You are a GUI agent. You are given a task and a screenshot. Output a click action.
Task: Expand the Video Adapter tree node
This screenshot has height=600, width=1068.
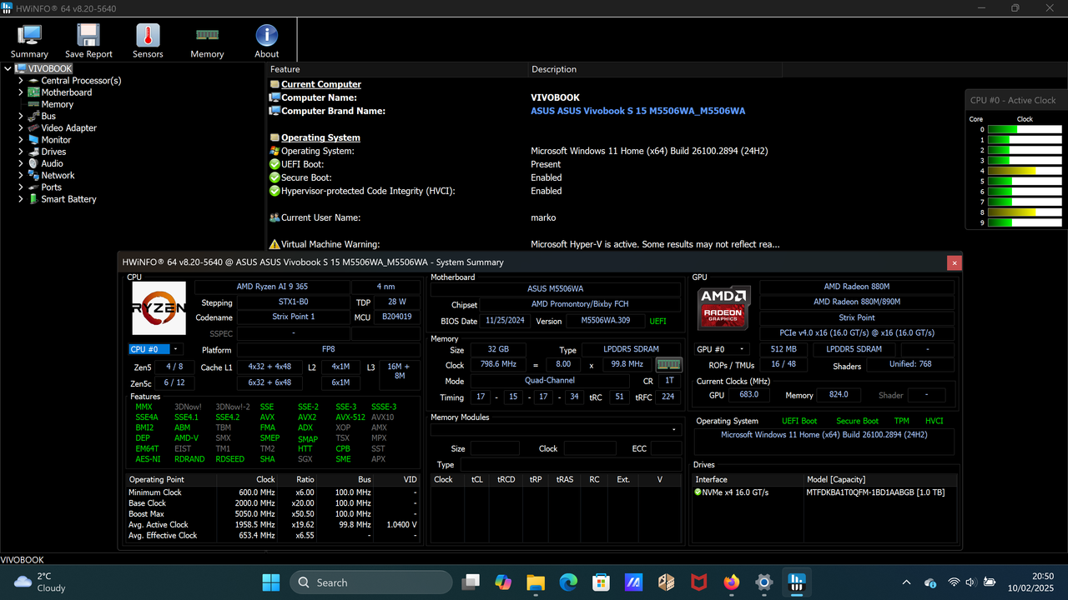point(21,128)
